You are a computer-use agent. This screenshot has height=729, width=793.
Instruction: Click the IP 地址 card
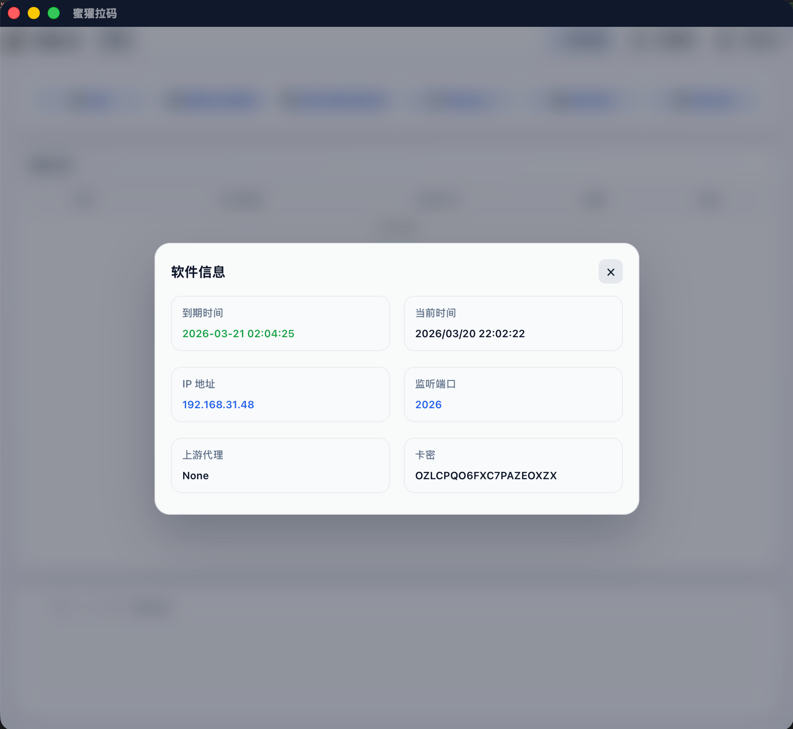pos(280,394)
